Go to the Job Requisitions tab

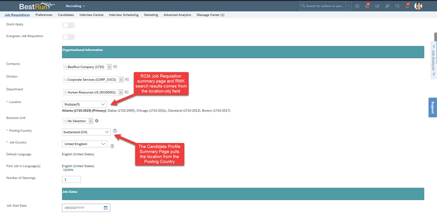17,15
